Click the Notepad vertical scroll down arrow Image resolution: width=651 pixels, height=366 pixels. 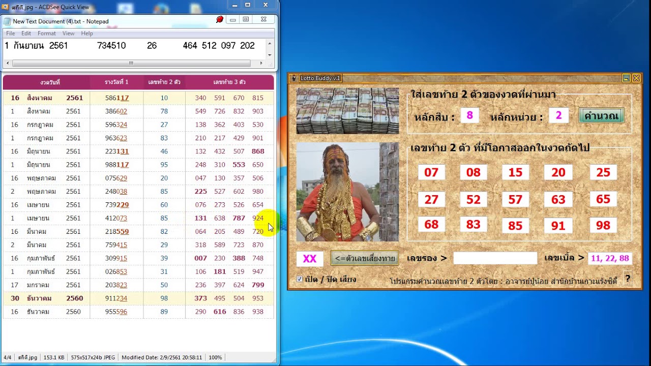coord(270,55)
